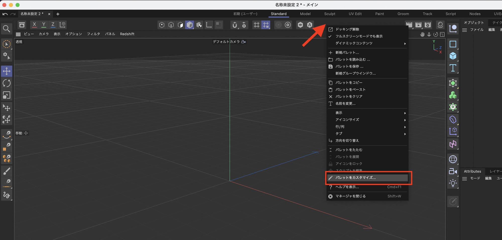
Task: Expand the ダイナミックコンテンツ submenu
Action: tap(354, 43)
